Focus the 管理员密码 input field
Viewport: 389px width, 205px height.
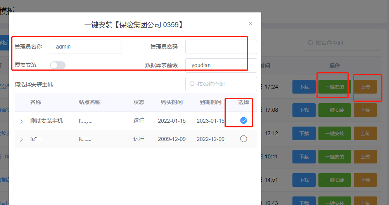tap(221, 47)
